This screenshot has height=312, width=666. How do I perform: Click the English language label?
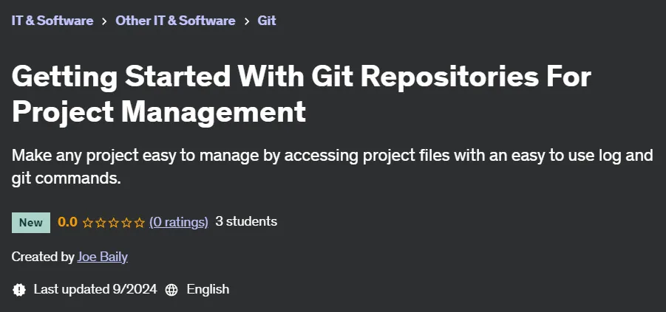coord(208,290)
